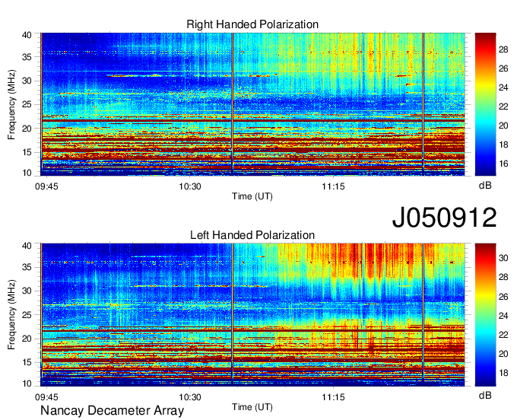The height and width of the screenshot is (420, 517).
Task: Click inside the Left Handed Polarization spectrogram
Action: [252, 314]
